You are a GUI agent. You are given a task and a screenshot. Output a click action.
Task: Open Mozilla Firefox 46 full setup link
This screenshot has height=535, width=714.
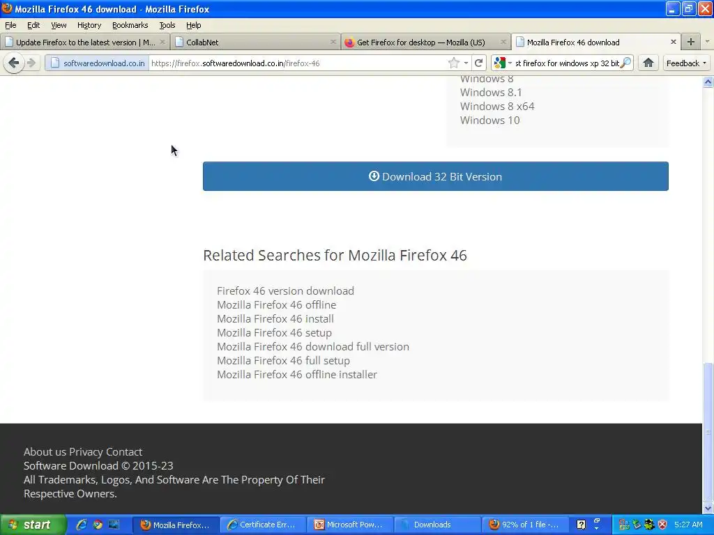(x=283, y=361)
